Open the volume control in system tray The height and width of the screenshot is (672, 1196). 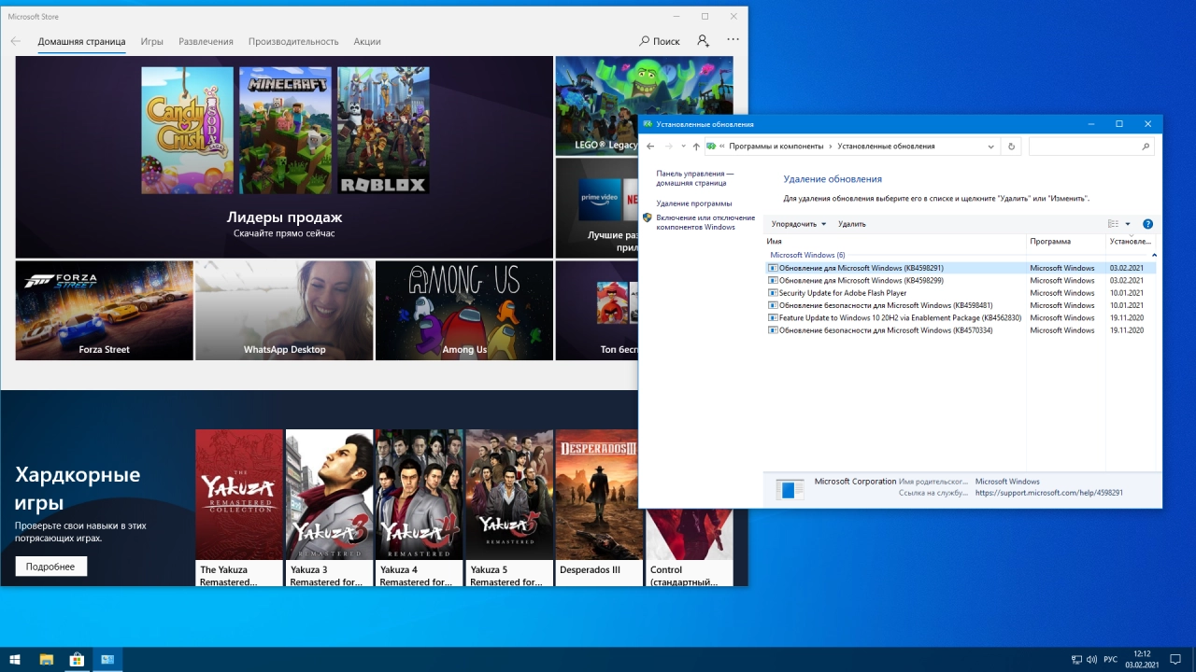coord(1091,660)
